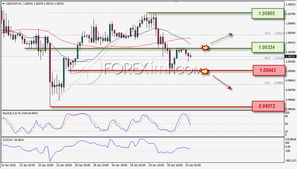
Task: Click the time axis label 15 Jan 02:00
Action: (x=27, y=165)
